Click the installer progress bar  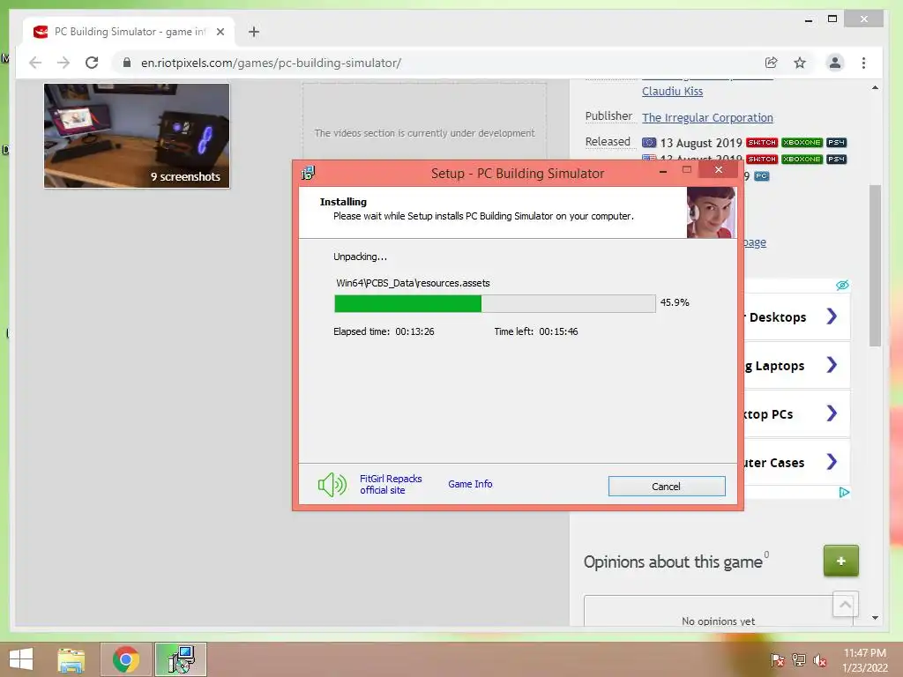[x=495, y=303]
